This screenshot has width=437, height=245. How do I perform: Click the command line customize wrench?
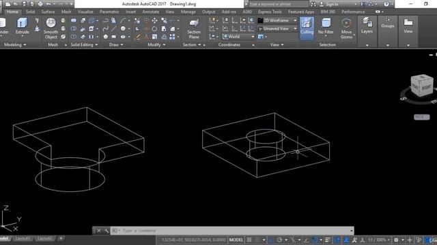pyautogui.click(x=107, y=231)
